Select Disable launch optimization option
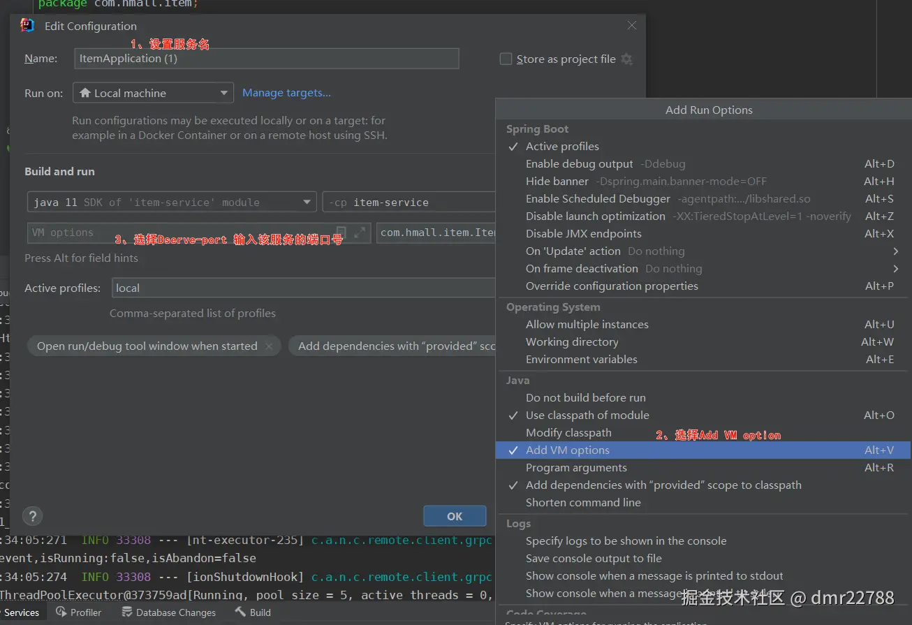The height and width of the screenshot is (625, 912). 703,216
